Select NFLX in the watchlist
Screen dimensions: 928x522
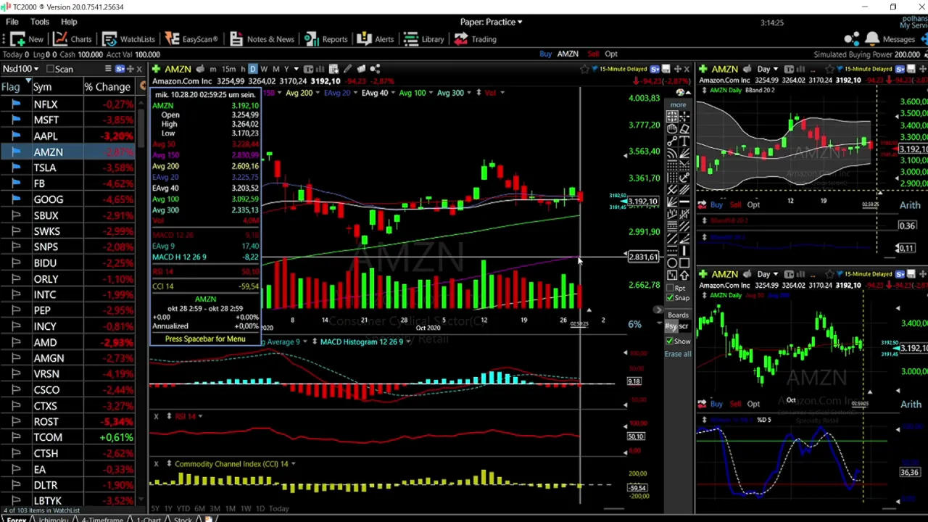46,104
